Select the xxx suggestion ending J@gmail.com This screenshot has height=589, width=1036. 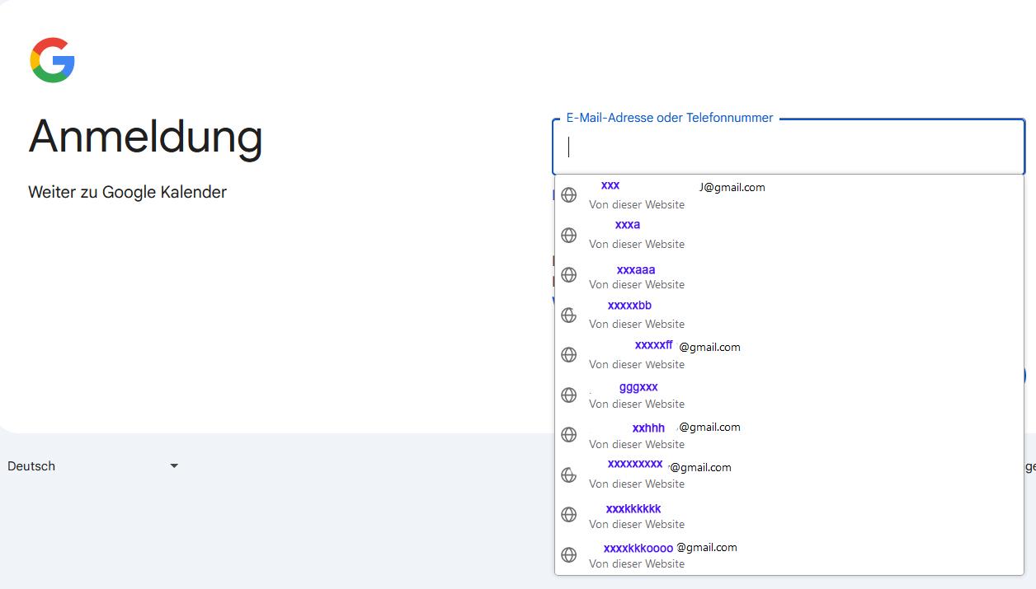[x=789, y=195]
